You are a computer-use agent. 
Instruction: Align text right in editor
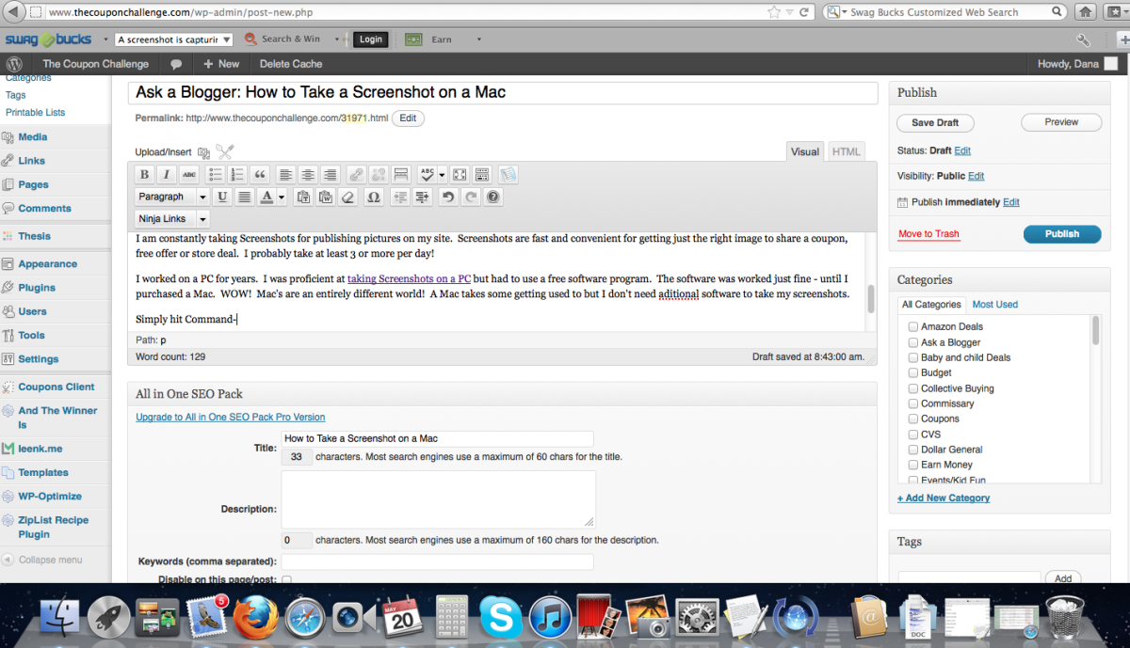(330, 174)
